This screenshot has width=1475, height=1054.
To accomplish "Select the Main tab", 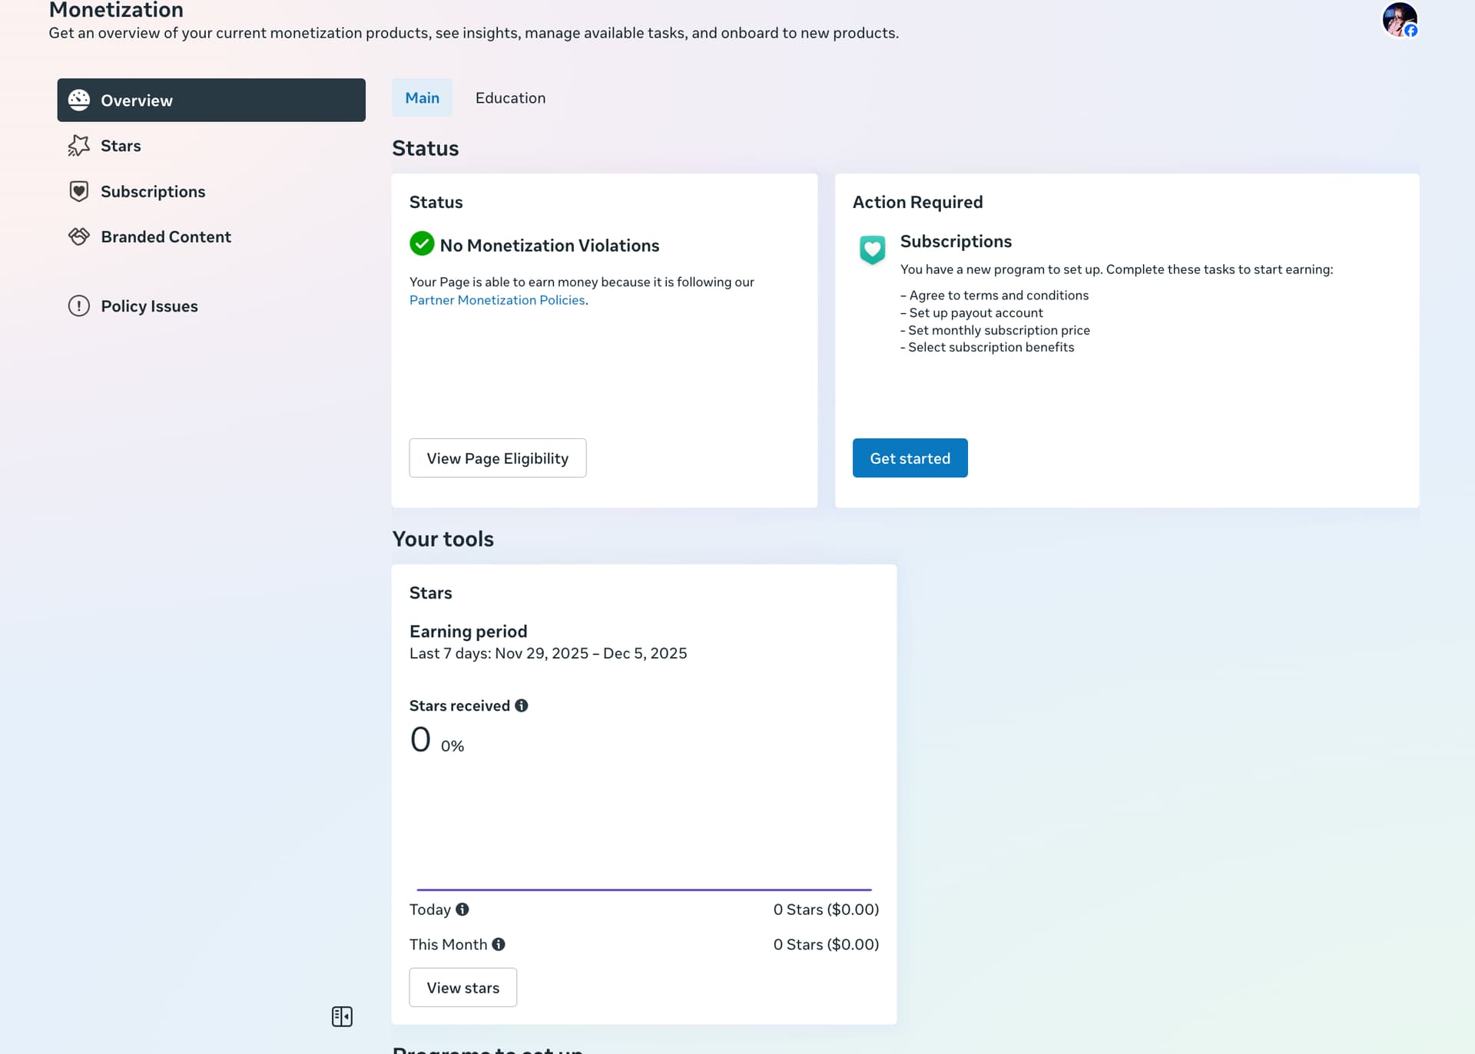I will pyautogui.click(x=422, y=97).
